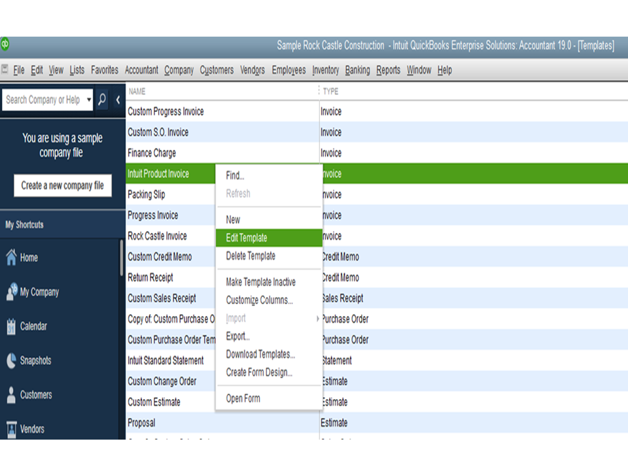This screenshot has width=628, height=471.
Task: Open the Accountant menu
Action: pos(141,70)
